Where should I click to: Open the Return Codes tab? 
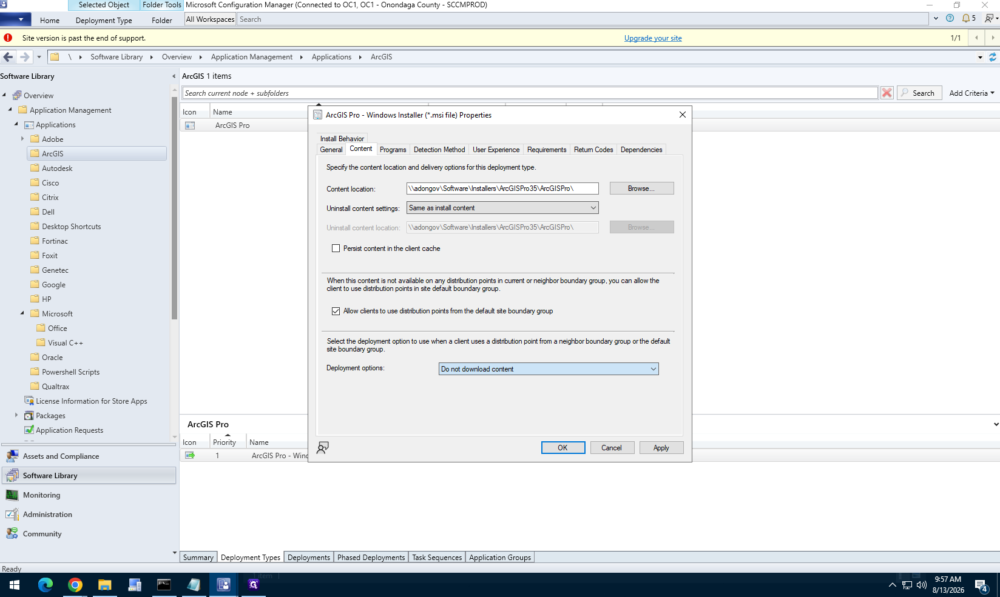tap(593, 150)
